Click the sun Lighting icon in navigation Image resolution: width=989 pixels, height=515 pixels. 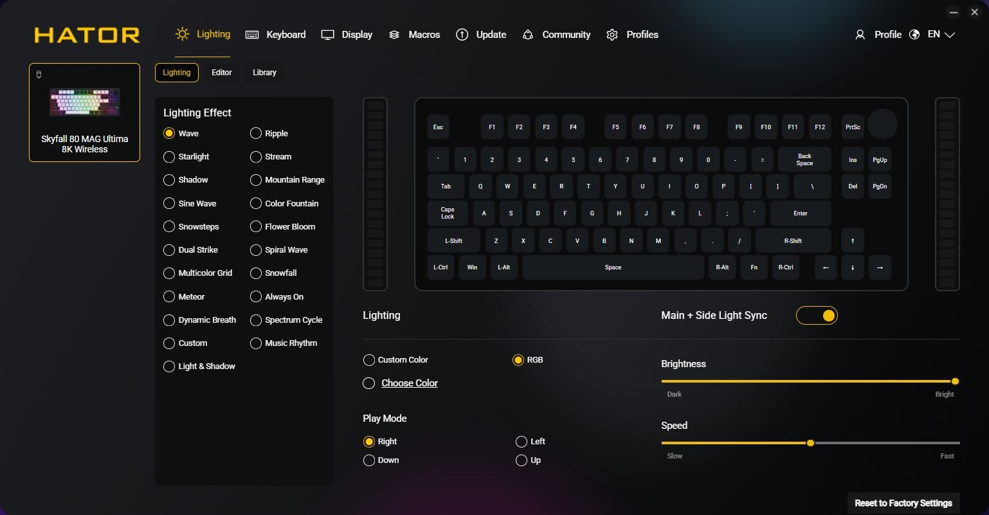coord(183,34)
